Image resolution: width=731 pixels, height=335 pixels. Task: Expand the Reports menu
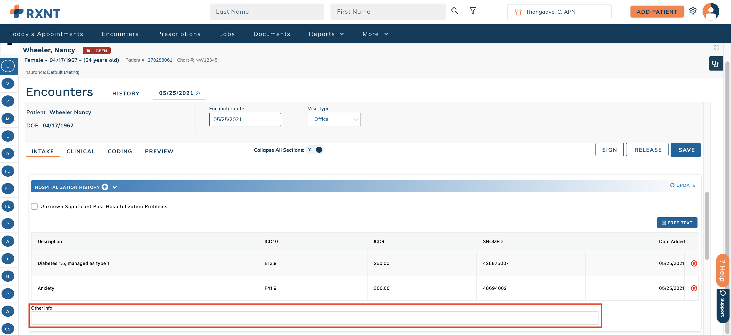[x=326, y=34]
